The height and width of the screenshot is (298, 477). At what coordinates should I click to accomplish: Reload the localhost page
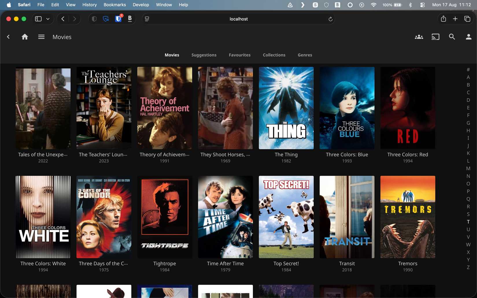click(330, 19)
